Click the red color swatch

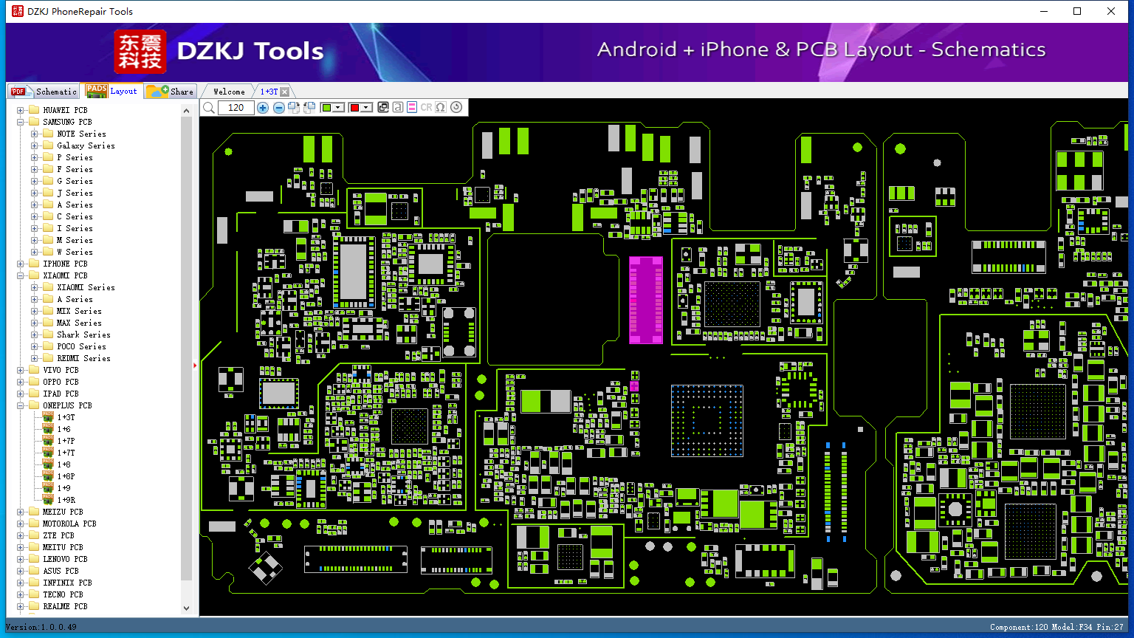click(354, 108)
